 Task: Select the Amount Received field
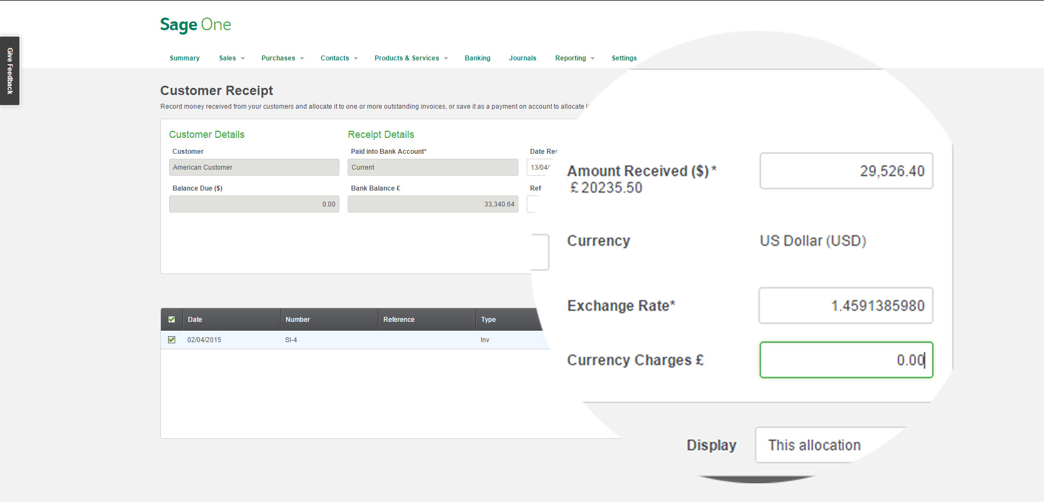845,171
